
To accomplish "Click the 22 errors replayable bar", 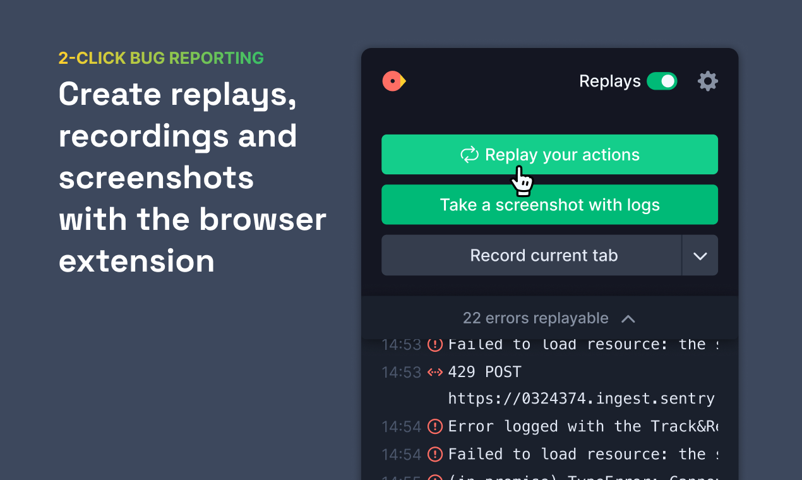I will pos(549,318).
